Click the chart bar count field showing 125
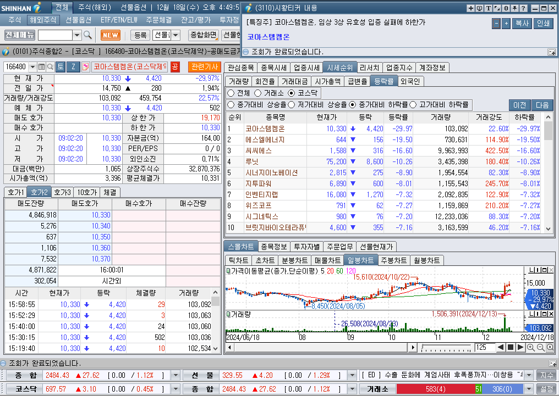This screenshot has width=559, height=396. (x=485, y=347)
